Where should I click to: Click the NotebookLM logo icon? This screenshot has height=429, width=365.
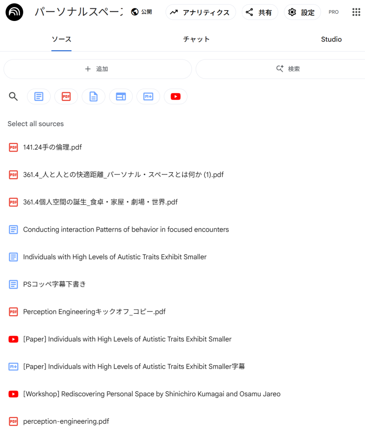click(x=15, y=12)
